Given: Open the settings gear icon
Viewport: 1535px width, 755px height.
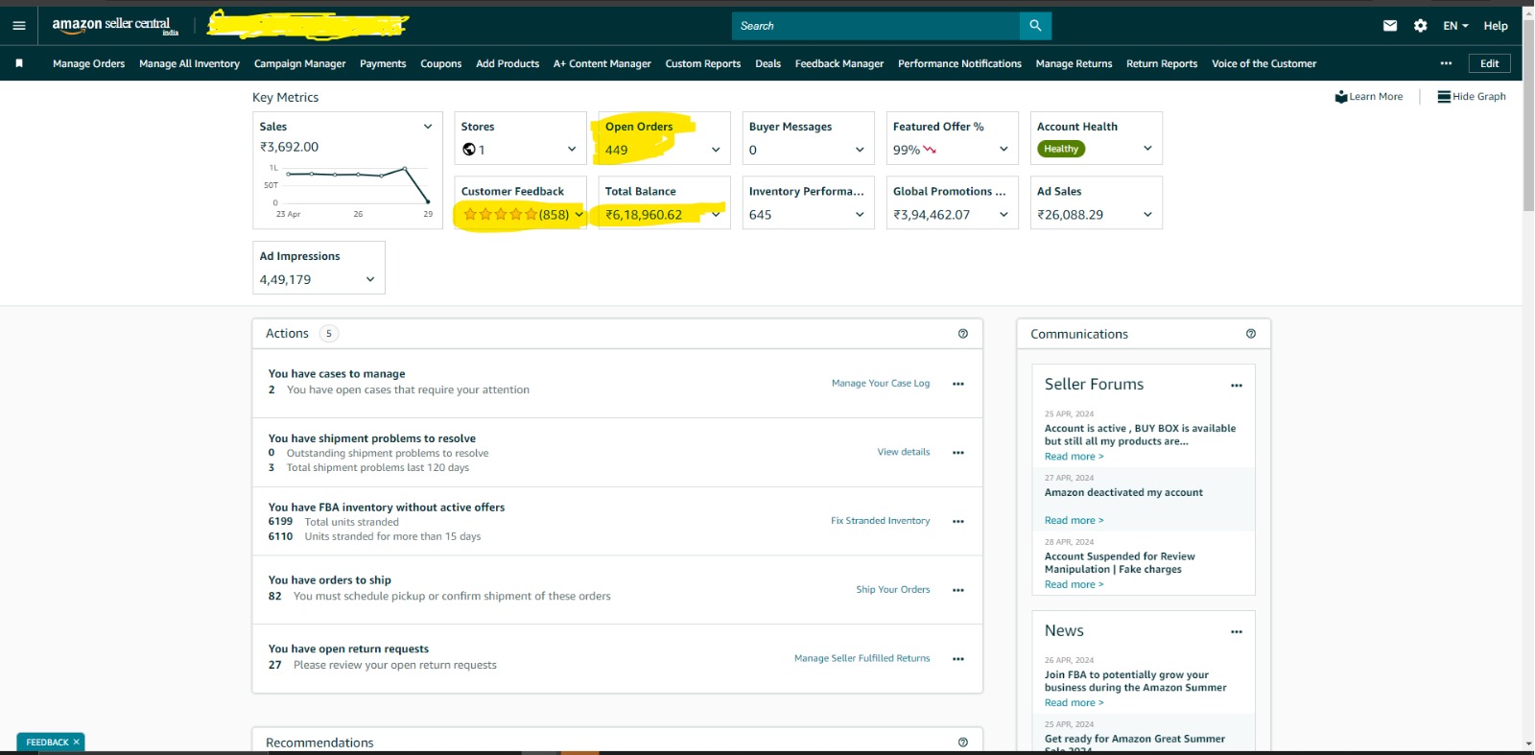Looking at the screenshot, I should coord(1421,26).
